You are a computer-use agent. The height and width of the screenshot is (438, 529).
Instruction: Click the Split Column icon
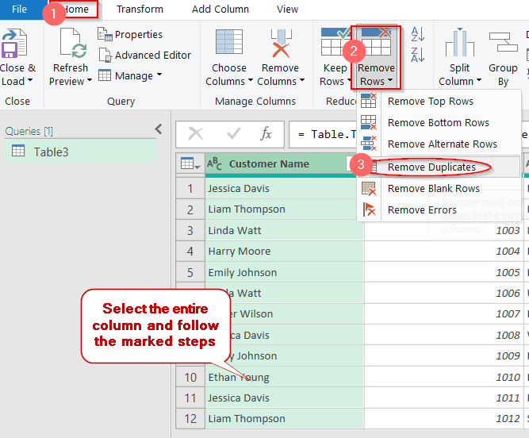(459, 42)
